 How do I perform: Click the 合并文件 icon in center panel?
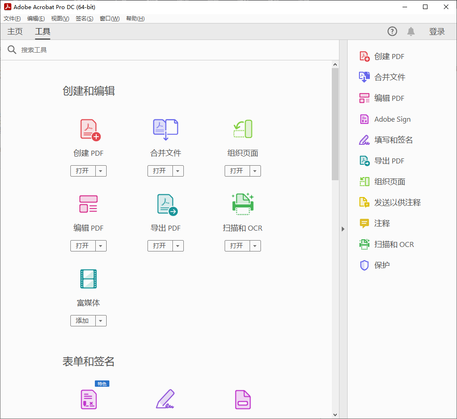pyautogui.click(x=166, y=129)
